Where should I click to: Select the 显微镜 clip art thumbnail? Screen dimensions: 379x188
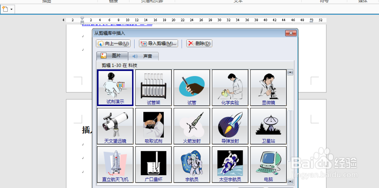click(268, 88)
